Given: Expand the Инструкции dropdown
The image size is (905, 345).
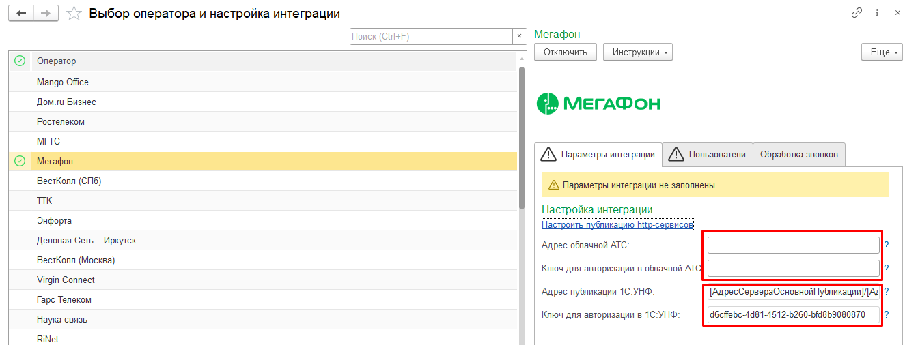Looking at the screenshot, I should [638, 52].
